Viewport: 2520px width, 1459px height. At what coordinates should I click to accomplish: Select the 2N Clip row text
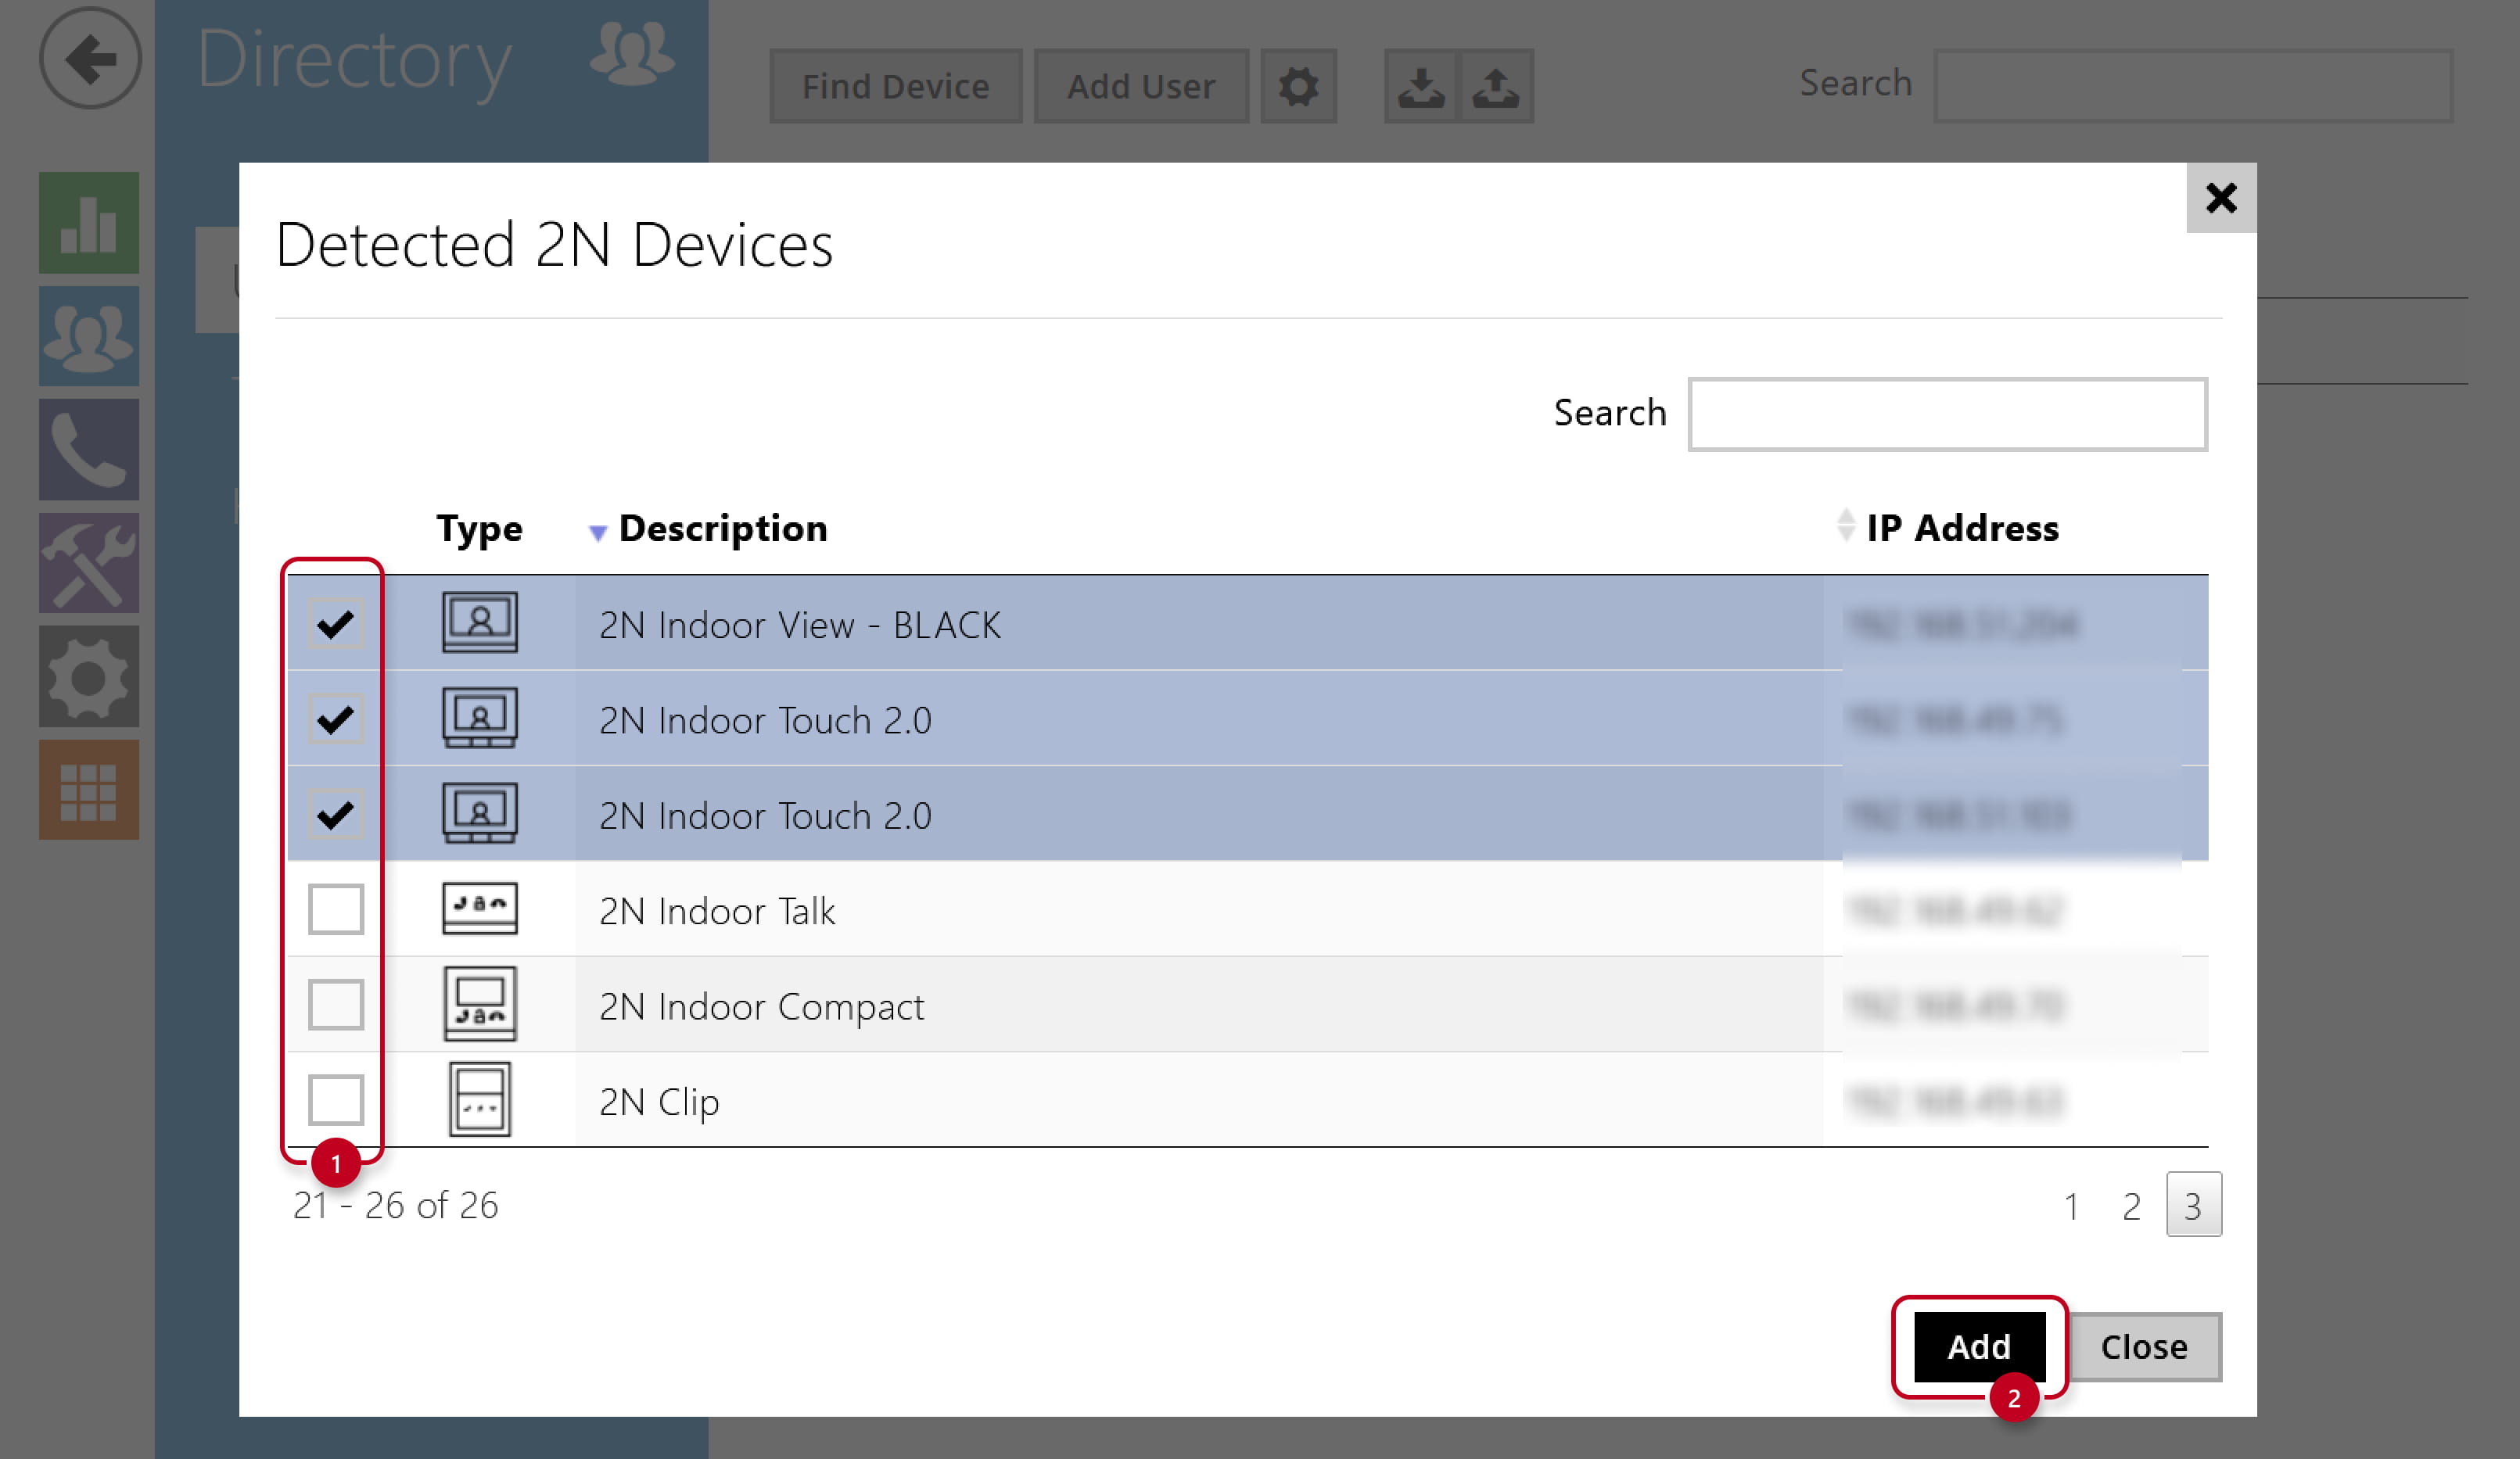(659, 1102)
